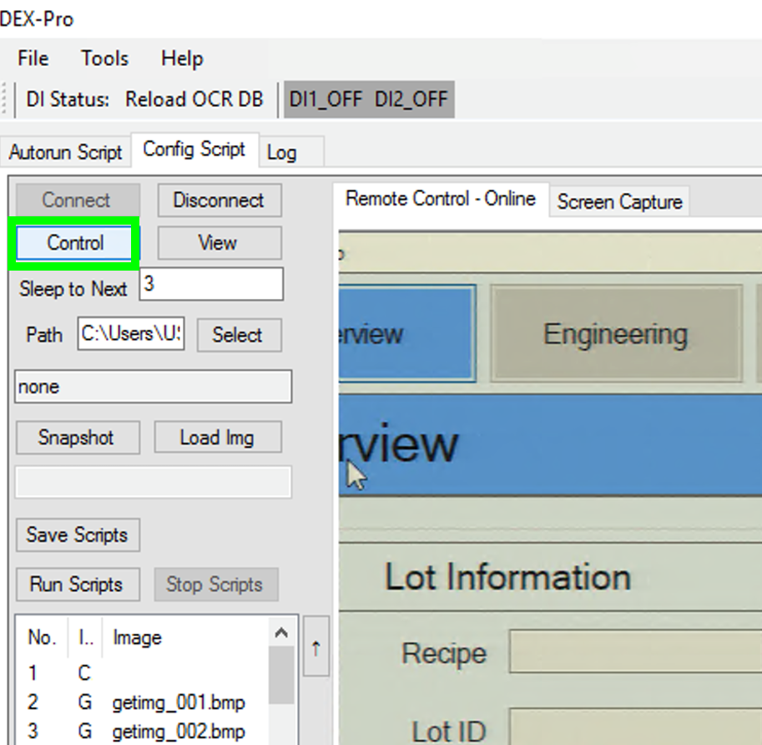The height and width of the screenshot is (745, 762).
Task: Open the File menu
Action: click(33, 58)
